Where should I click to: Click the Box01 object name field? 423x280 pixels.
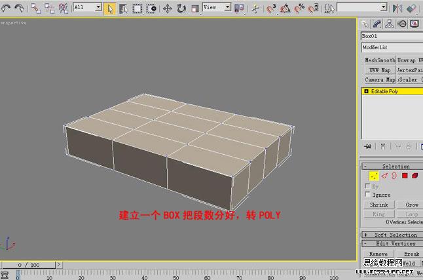[x=392, y=36]
